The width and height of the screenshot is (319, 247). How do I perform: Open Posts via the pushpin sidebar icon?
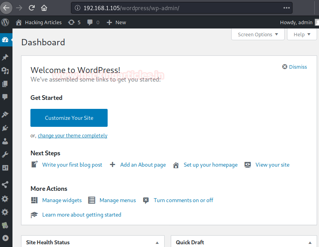point(5,57)
